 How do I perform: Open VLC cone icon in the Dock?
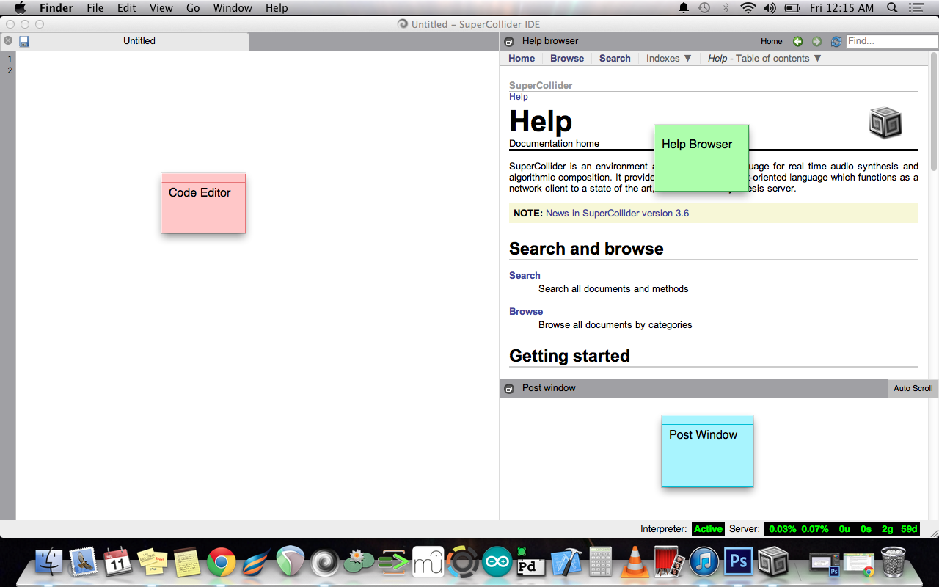click(x=635, y=562)
